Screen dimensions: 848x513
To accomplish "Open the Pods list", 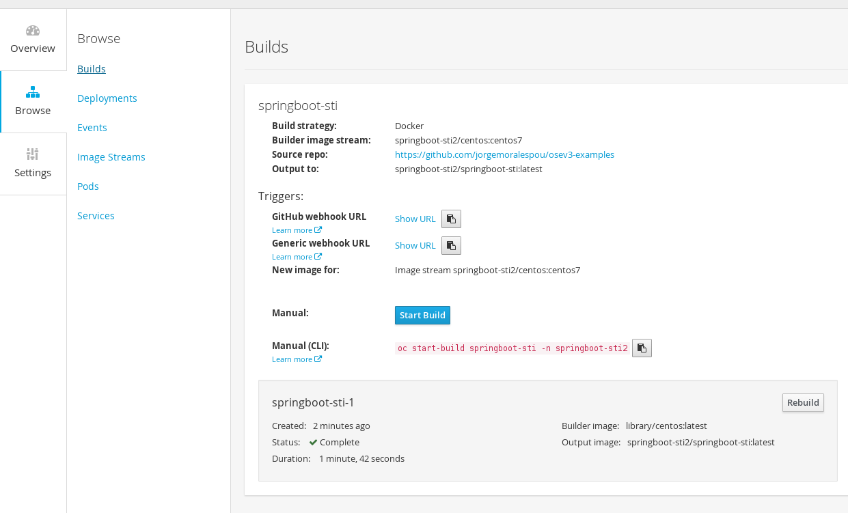I will (88, 186).
